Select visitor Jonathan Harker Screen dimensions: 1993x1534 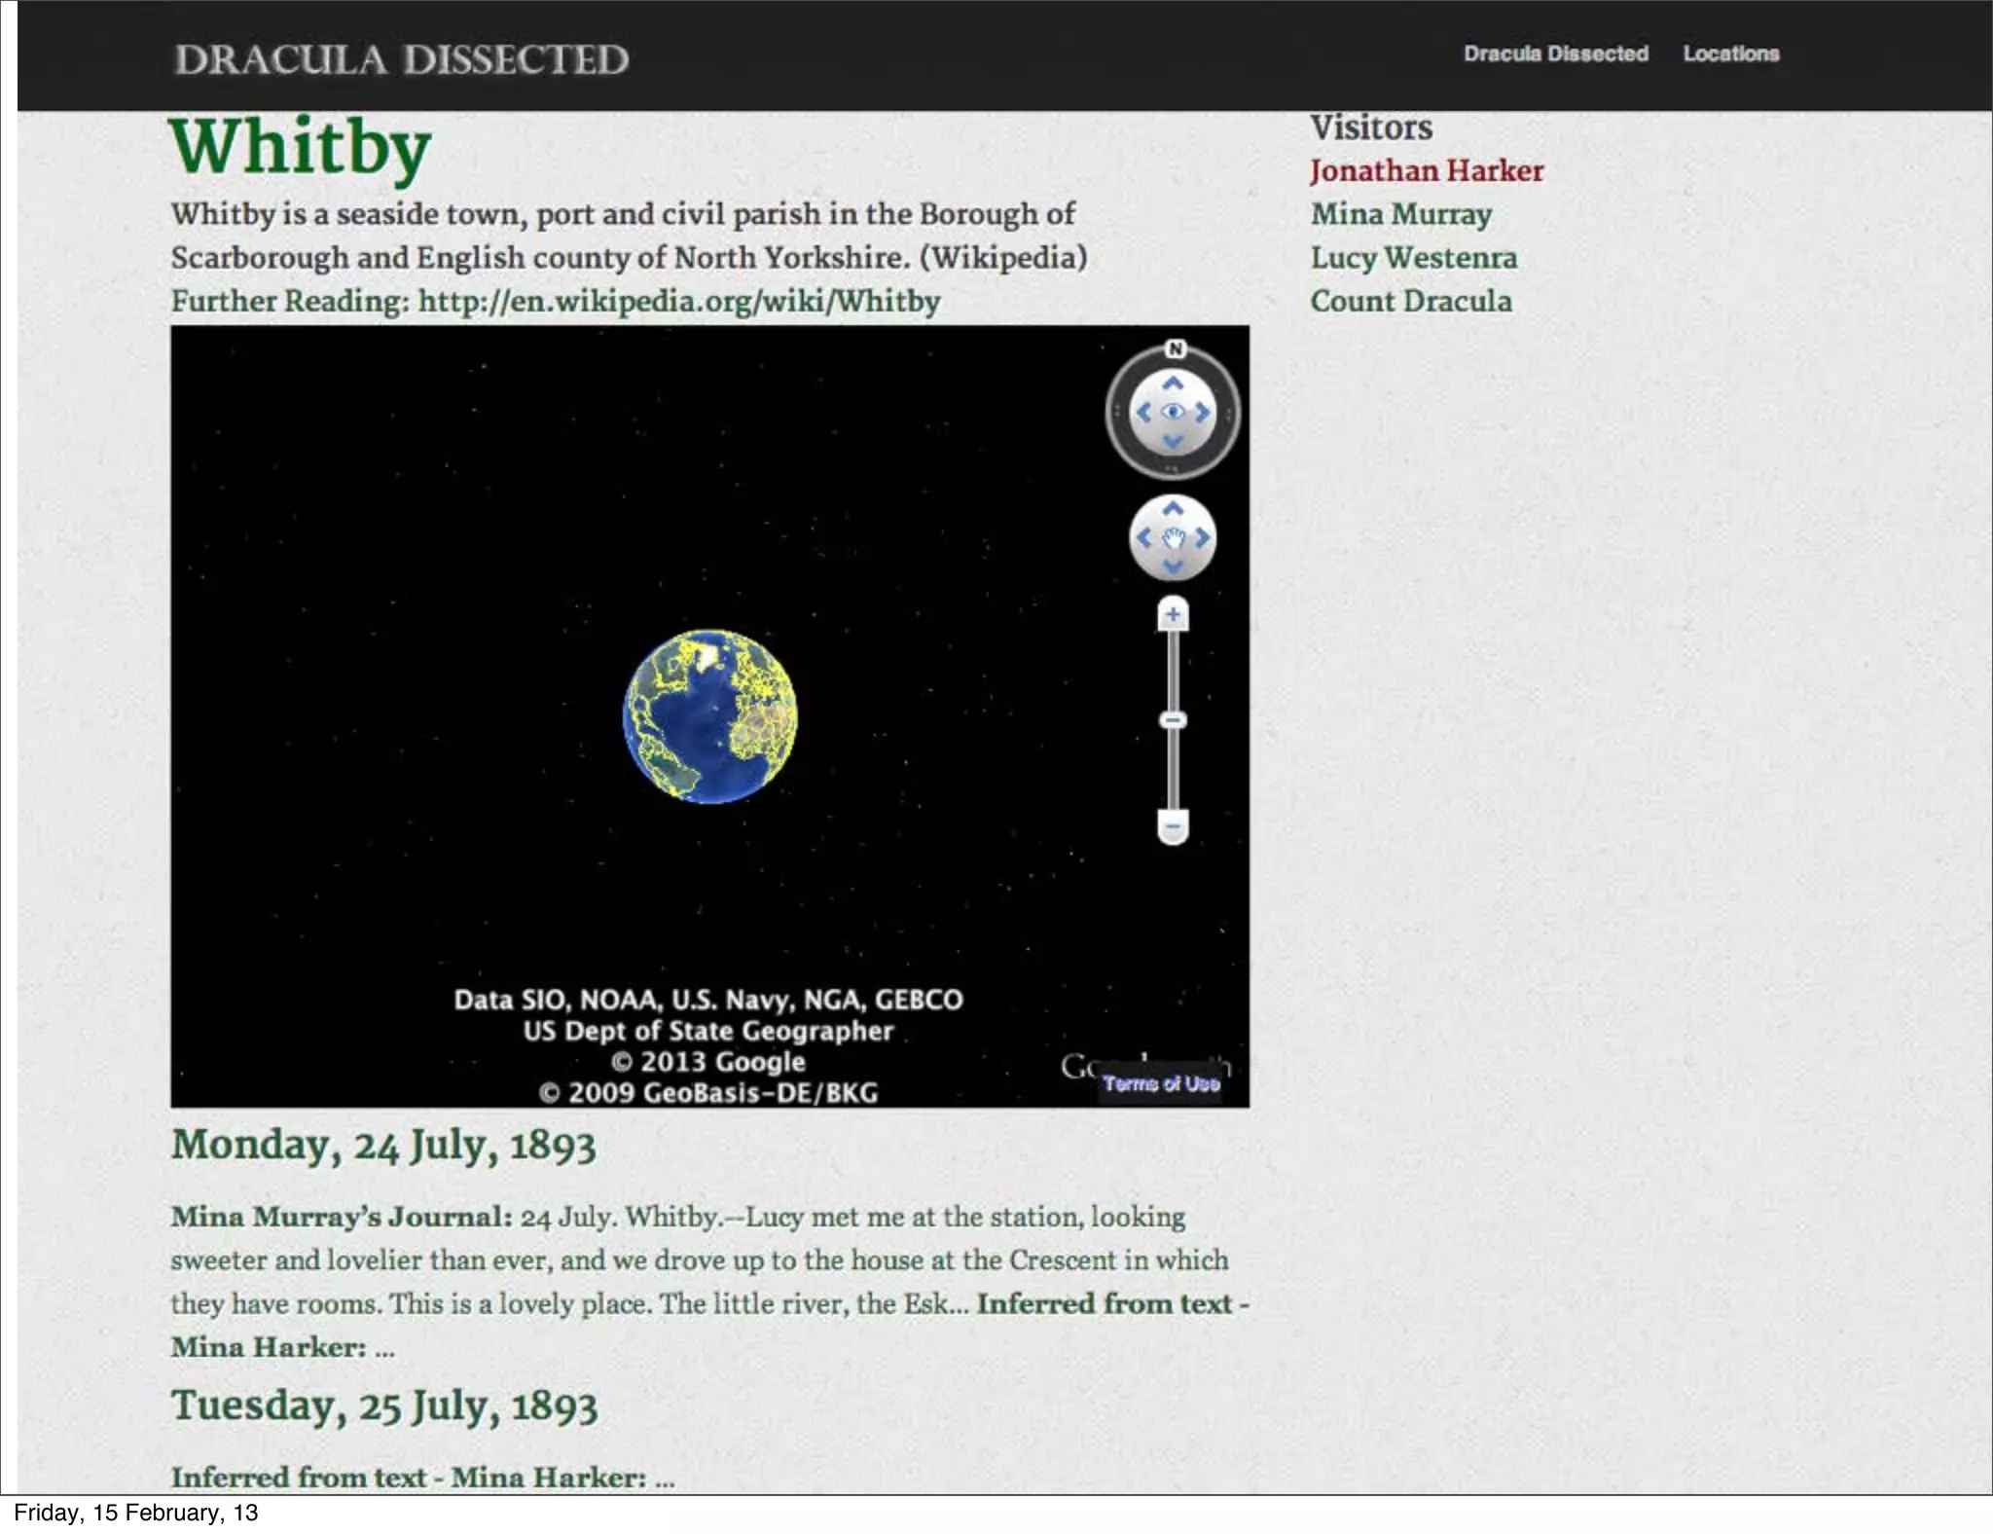(1426, 171)
